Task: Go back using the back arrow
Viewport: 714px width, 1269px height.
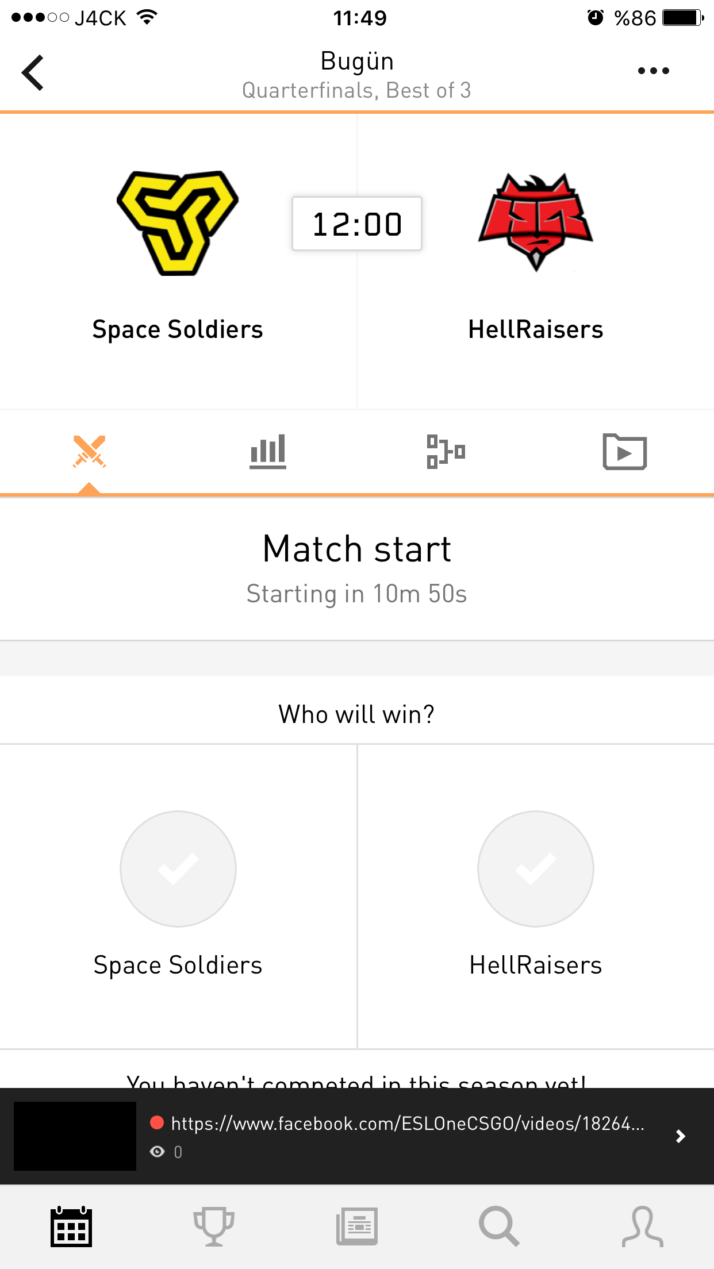Action: (33, 73)
